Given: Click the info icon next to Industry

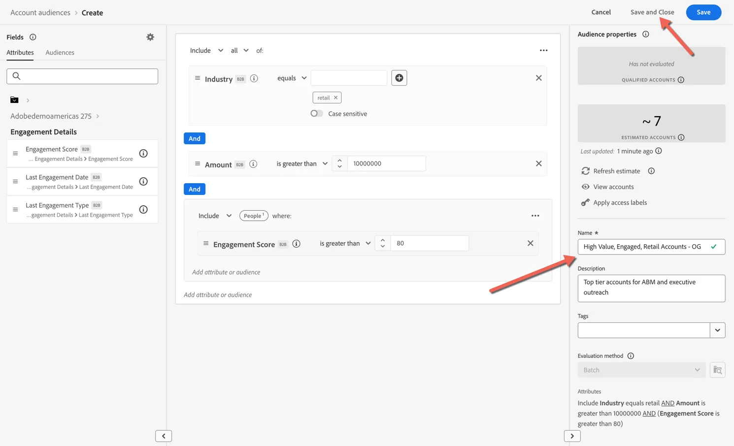Looking at the screenshot, I should [254, 78].
